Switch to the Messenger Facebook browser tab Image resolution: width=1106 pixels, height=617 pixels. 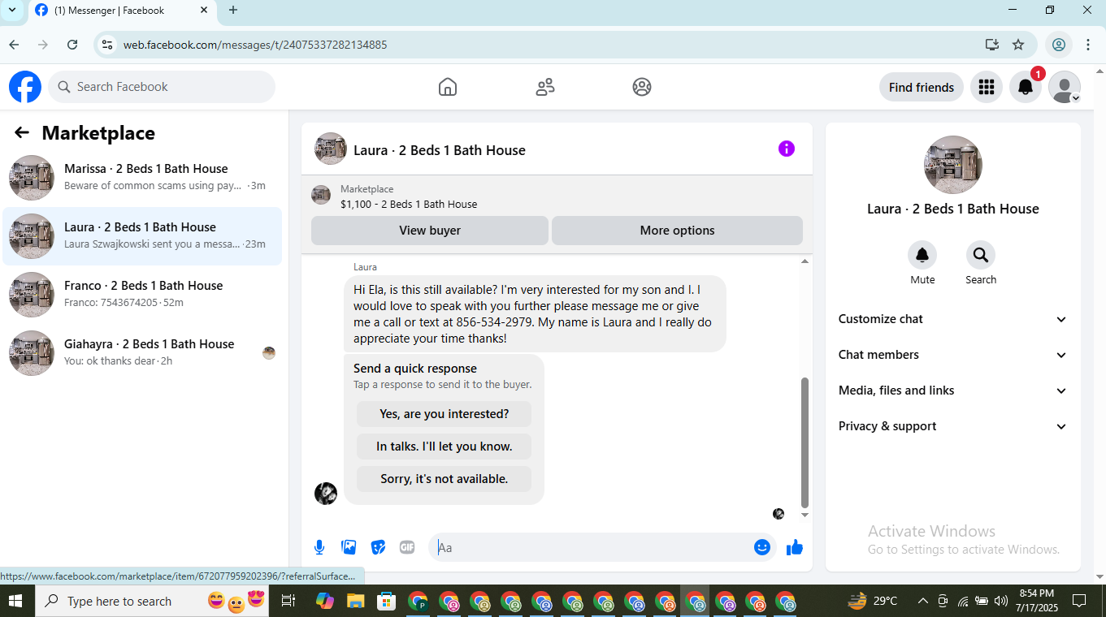pos(122,11)
